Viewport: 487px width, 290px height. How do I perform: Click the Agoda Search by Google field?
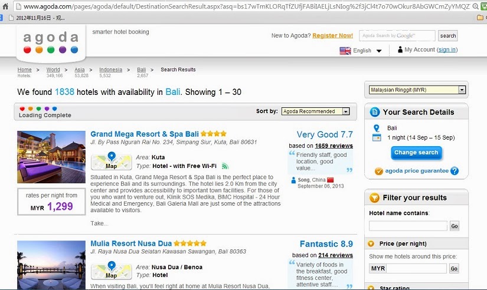point(397,36)
